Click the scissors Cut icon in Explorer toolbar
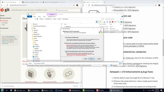Viewport: 164px width, 92px height. click(x=104, y=22)
